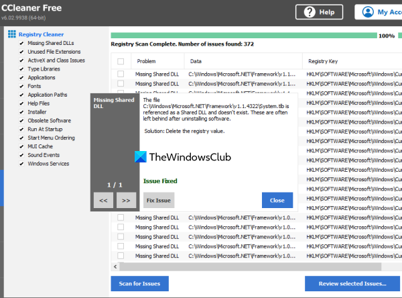Uncheck Run At Startup option

pos(21,130)
